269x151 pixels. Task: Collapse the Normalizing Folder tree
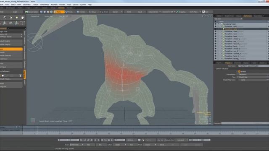pos(219,24)
